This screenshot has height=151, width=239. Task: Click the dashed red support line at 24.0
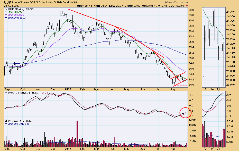tap(181, 86)
